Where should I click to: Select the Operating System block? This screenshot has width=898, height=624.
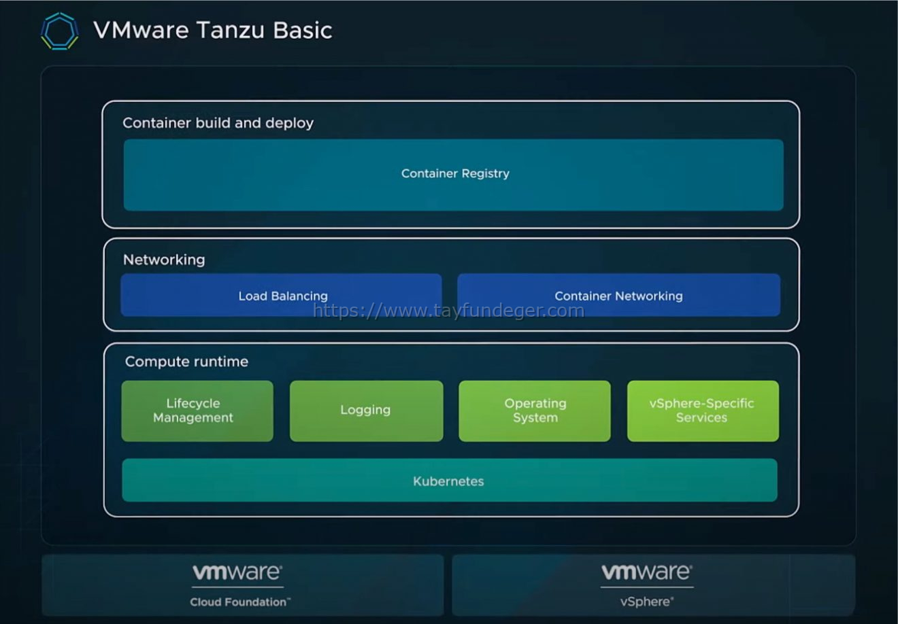[x=535, y=411]
